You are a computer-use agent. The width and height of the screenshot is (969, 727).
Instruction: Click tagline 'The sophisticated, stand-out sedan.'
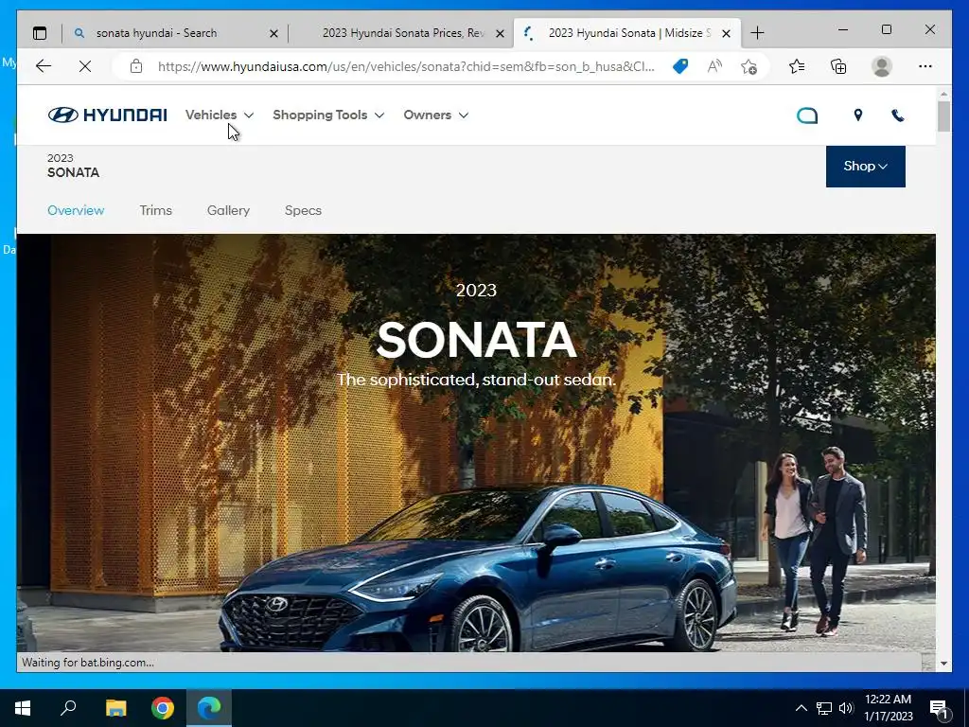476,380
